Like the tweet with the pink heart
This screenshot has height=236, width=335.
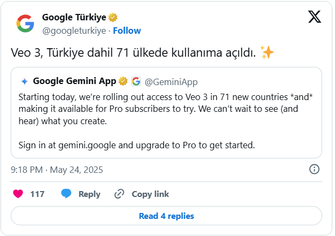tap(18, 194)
